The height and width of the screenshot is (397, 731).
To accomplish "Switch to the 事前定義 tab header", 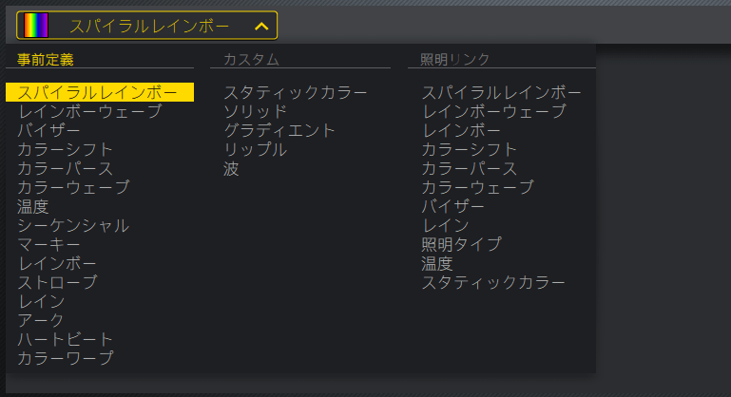I will tap(46, 60).
